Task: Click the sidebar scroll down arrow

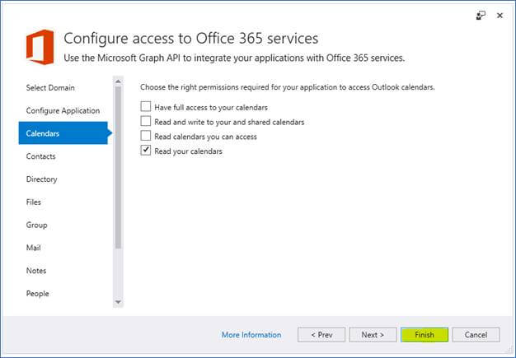Action: click(118, 302)
